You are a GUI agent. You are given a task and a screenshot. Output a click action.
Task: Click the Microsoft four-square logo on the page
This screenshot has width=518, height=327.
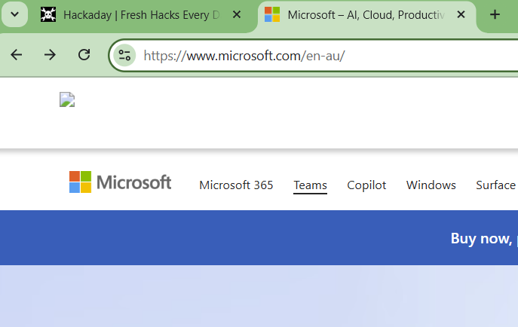pyautogui.click(x=80, y=182)
